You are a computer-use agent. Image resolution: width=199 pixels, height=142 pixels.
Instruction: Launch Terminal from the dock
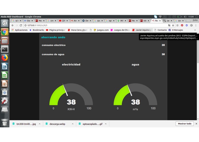tap(5, 49)
